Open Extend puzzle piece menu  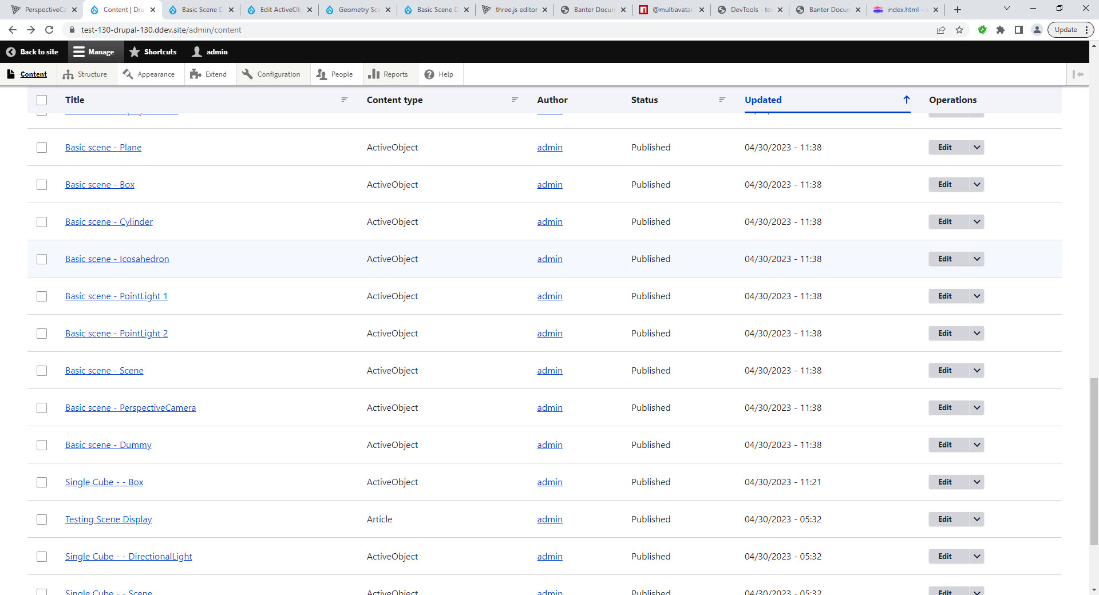[196, 74]
